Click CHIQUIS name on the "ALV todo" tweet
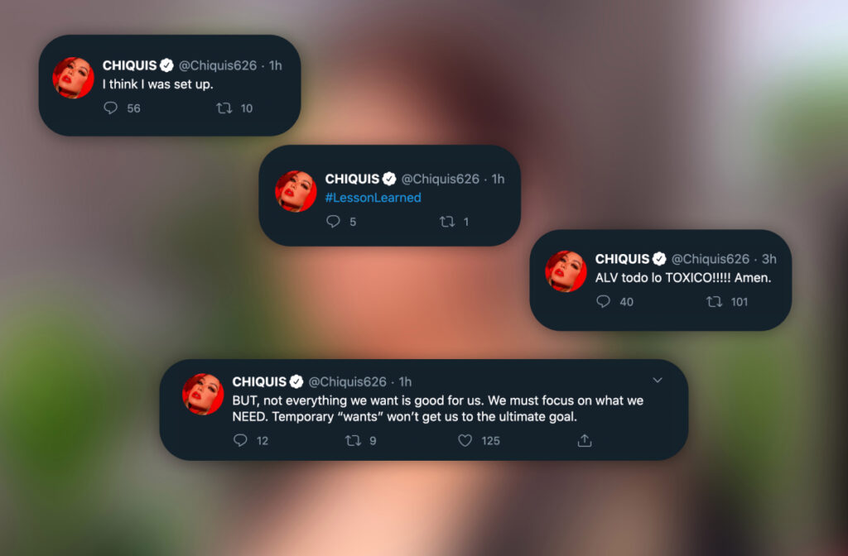Screen dimensions: 848x556 tap(622, 259)
